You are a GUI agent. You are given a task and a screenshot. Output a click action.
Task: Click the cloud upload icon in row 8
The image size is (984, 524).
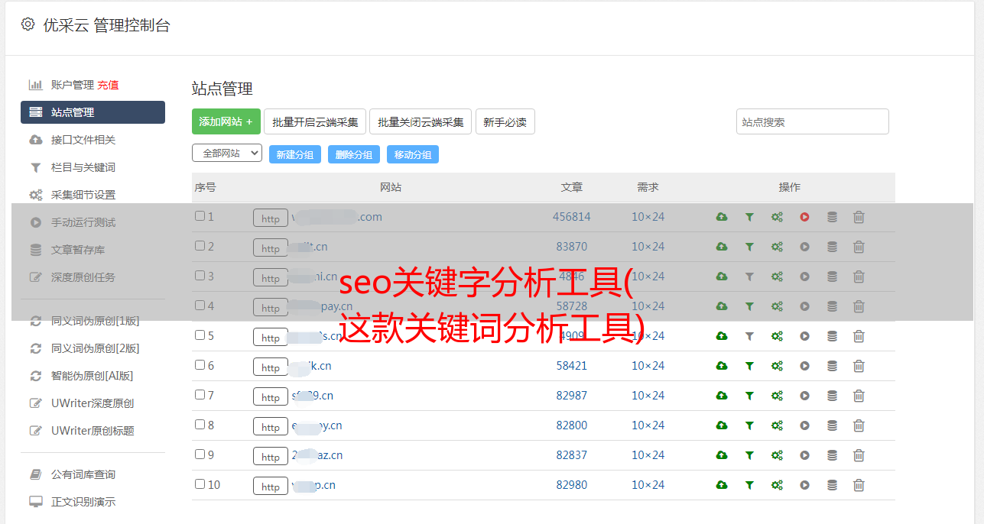click(722, 425)
